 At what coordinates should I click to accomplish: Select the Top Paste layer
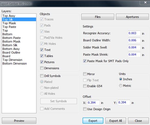click(x=9, y=27)
